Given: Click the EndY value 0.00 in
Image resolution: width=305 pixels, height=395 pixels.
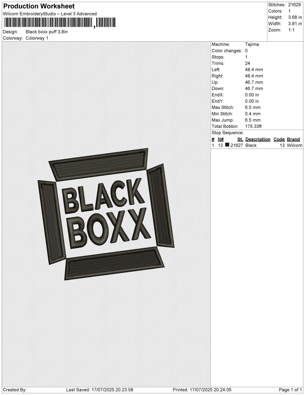Looking at the screenshot, I should tap(252, 101).
